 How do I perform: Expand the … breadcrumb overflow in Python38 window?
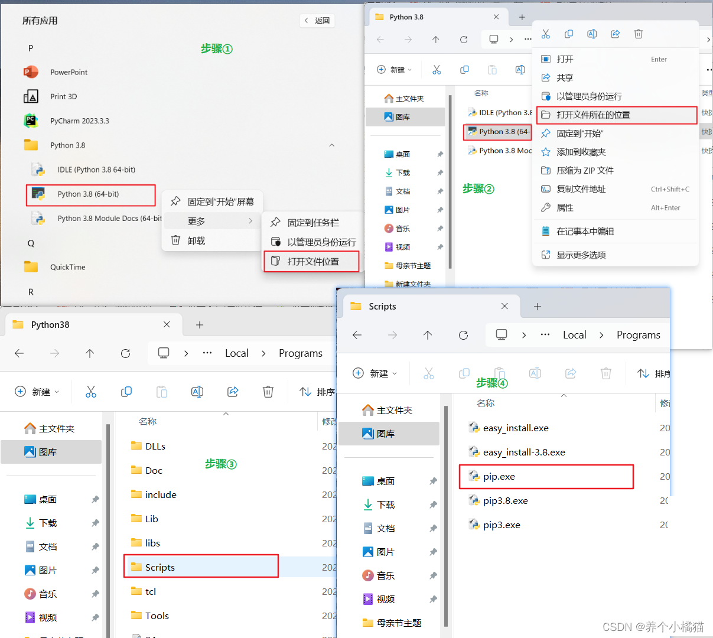tap(207, 353)
